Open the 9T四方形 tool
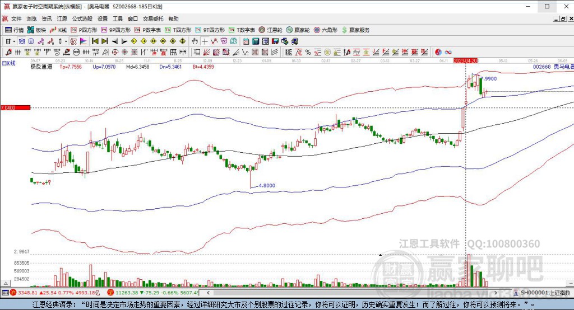 coord(210,30)
